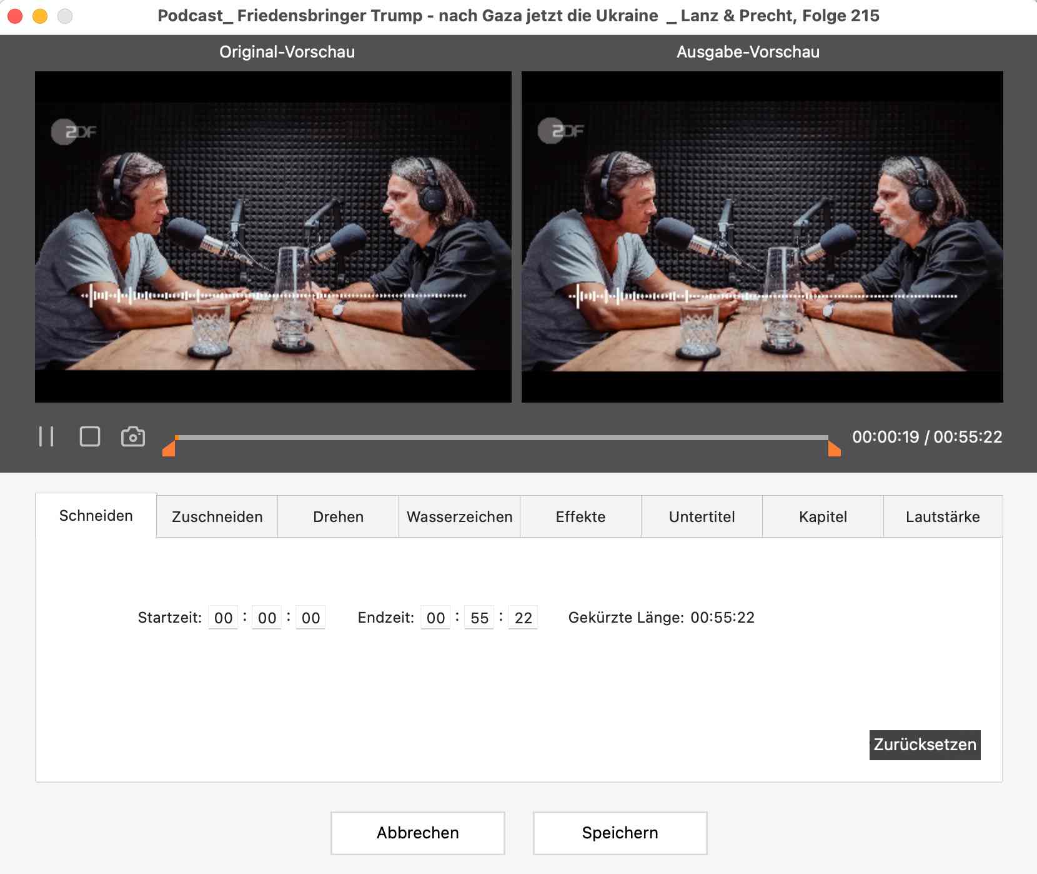Click the Startzeit seconds field

[x=310, y=618]
